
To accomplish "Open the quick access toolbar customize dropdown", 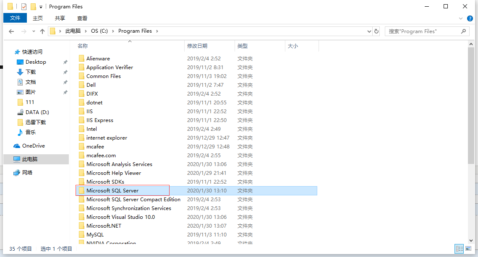I will 41,7.
